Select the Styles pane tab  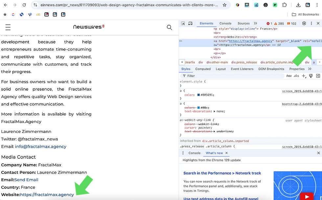coord(186,69)
